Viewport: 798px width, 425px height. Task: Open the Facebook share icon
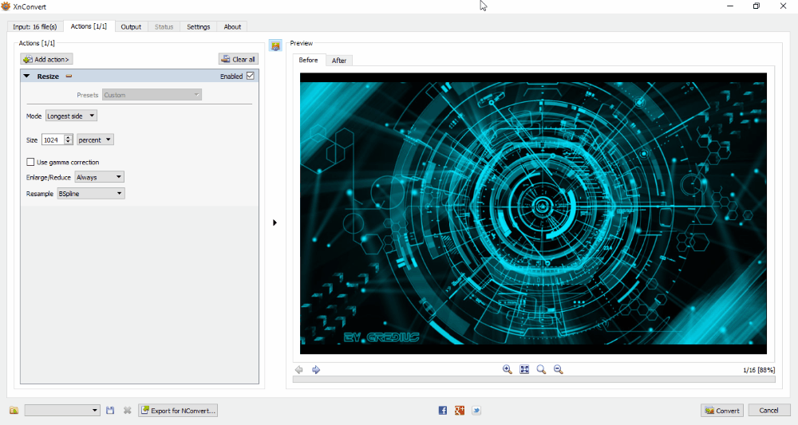click(443, 411)
